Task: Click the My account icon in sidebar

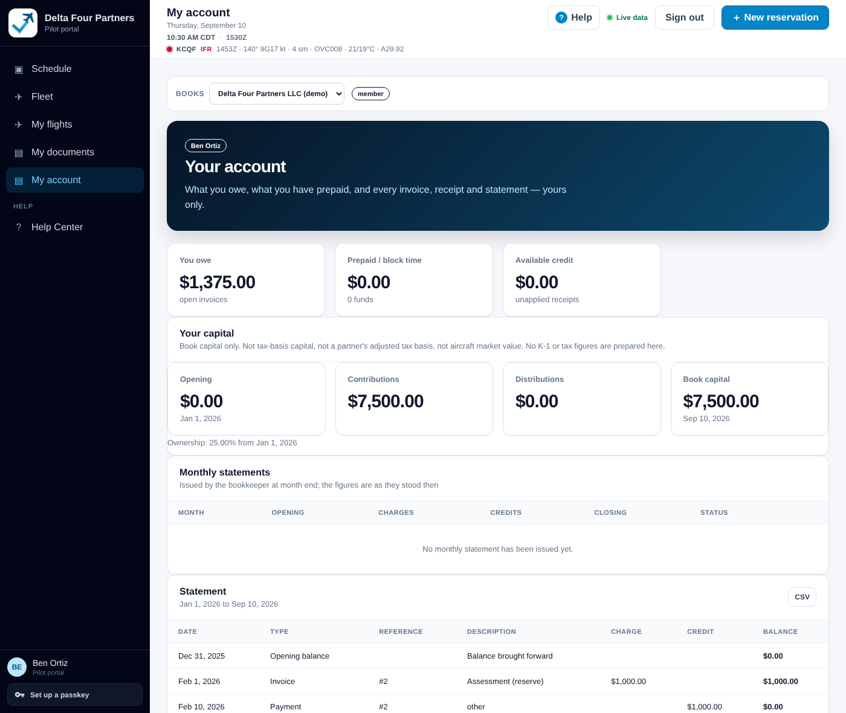Action: (x=19, y=181)
